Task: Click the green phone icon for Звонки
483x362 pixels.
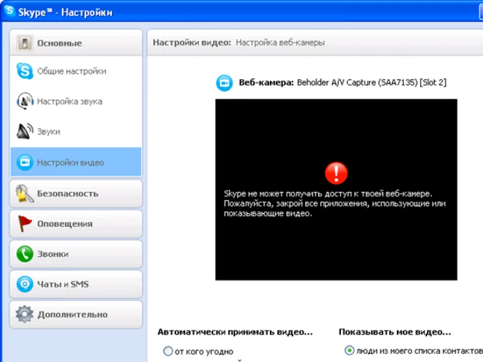Action: click(x=25, y=254)
